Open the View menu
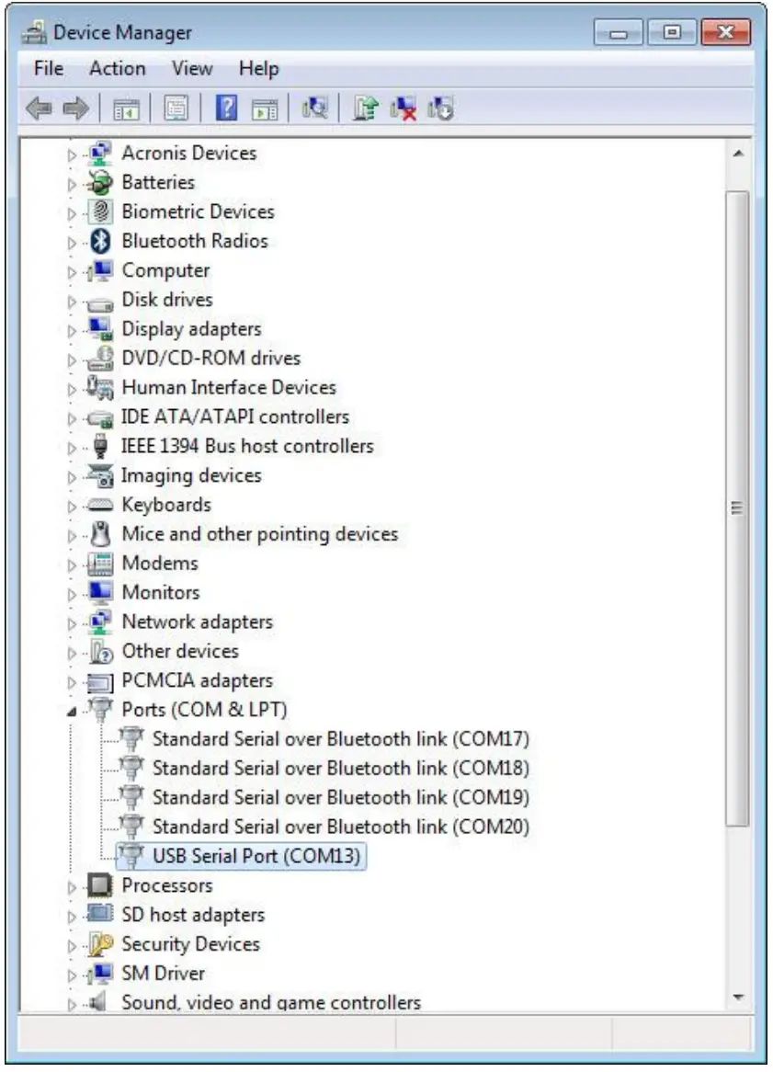This screenshot has width=773, height=1072. (191, 69)
